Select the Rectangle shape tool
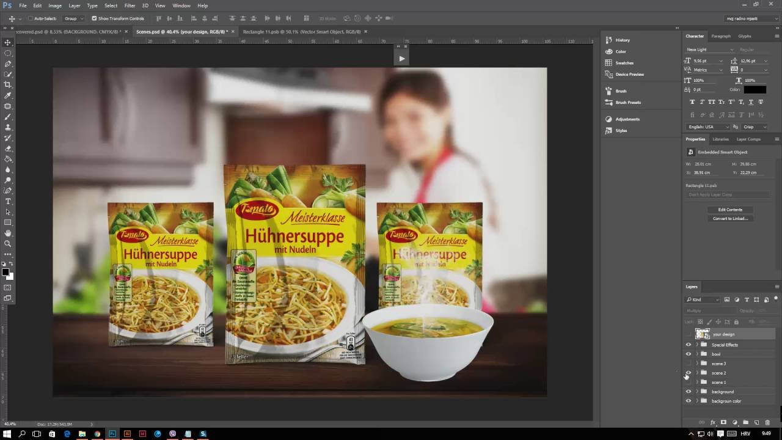Viewport: 782px width, 440px height. click(8, 222)
